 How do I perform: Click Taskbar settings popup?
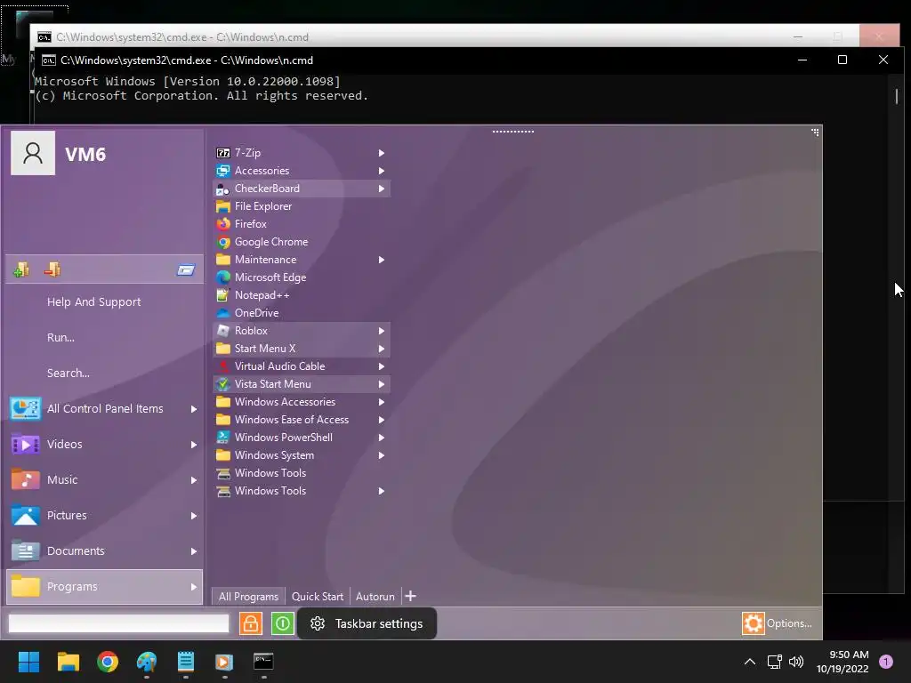pos(367,623)
